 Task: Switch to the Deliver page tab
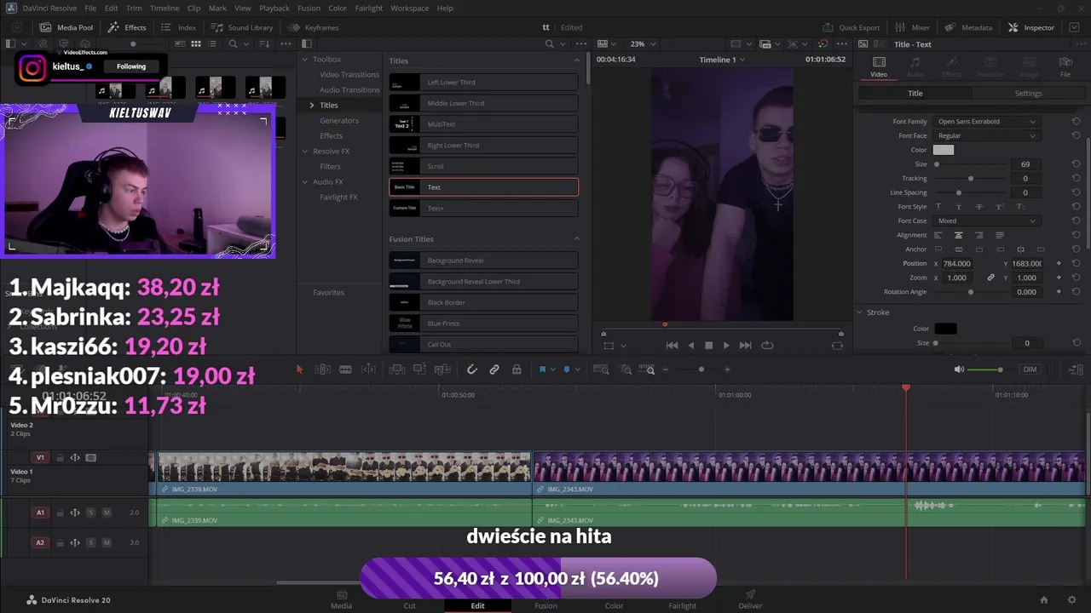(x=750, y=600)
